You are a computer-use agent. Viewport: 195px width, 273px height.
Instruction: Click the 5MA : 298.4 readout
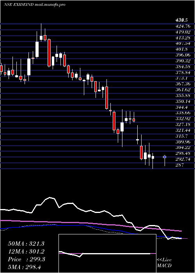click(24, 267)
